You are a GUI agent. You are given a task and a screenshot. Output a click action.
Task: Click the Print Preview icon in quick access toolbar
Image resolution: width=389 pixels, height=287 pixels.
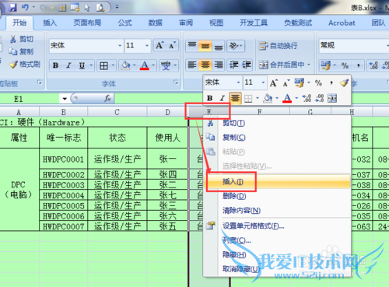(x=100, y=8)
